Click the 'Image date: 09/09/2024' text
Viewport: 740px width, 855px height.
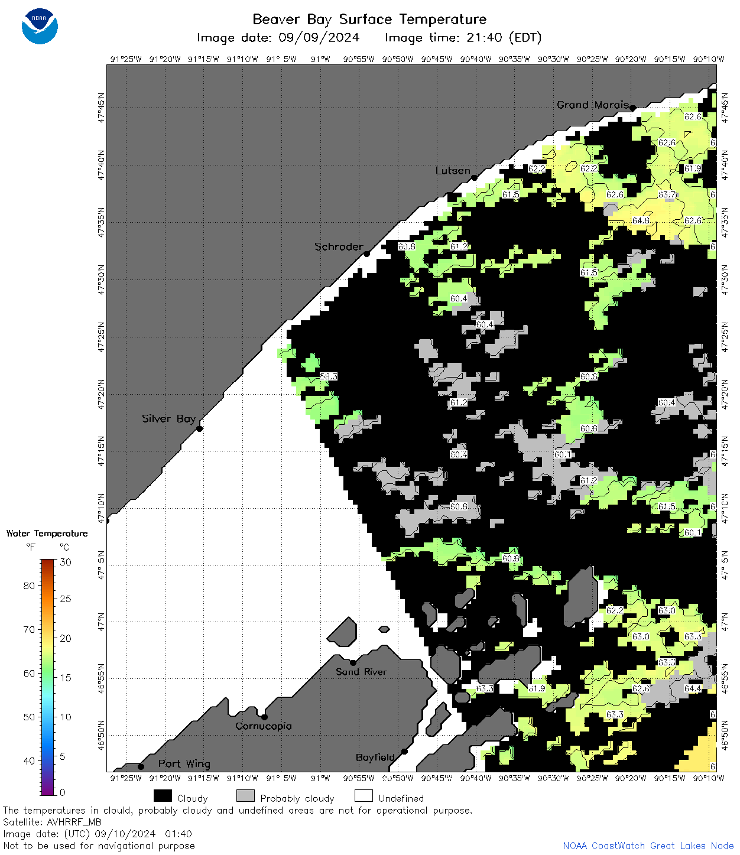point(278,38)
